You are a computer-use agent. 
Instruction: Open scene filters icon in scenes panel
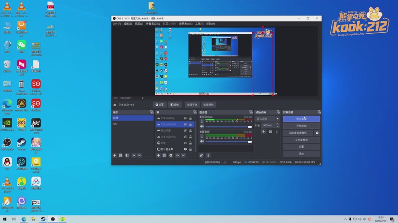[127, 155]
